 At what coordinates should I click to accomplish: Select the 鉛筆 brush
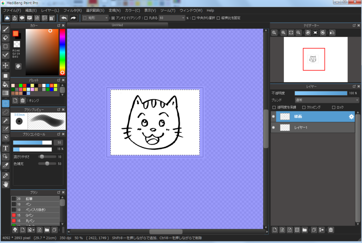click(35, 199)
